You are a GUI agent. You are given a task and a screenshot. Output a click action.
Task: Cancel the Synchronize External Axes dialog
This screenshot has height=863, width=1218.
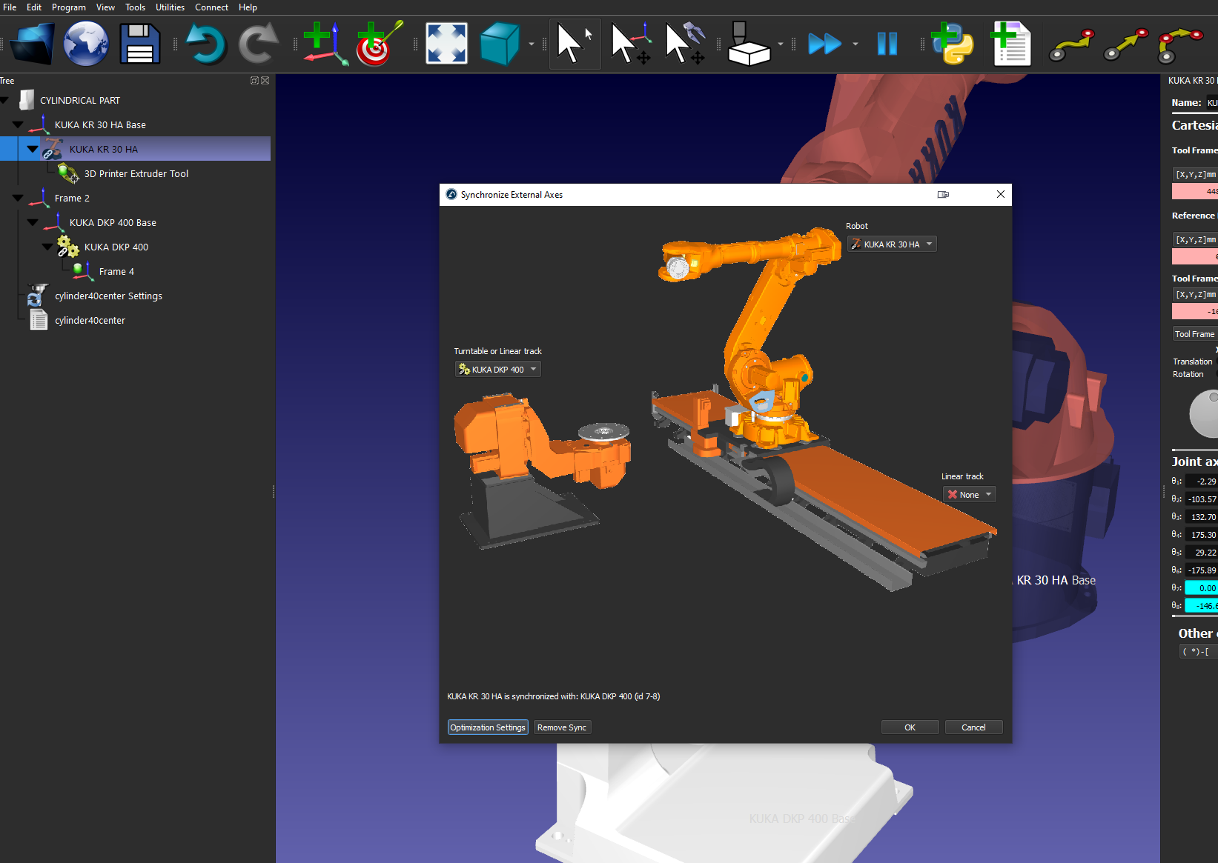point(973,727)
